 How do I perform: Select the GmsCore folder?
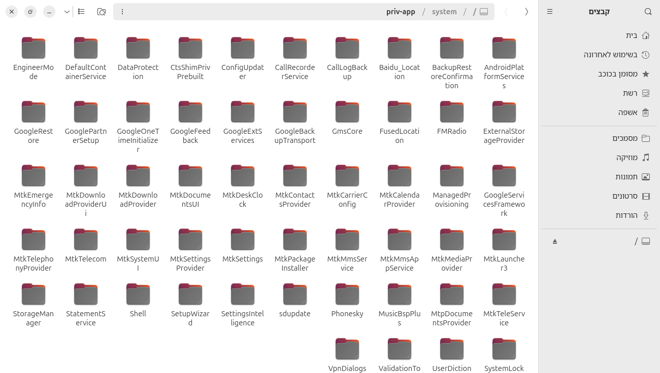click(x=347, y=118)
